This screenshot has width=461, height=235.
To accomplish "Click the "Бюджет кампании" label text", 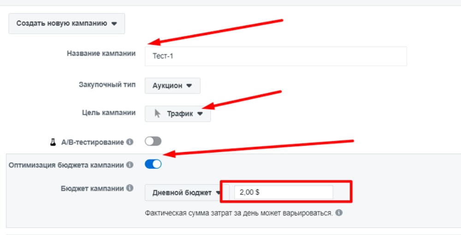I will (x=92, y=188).
